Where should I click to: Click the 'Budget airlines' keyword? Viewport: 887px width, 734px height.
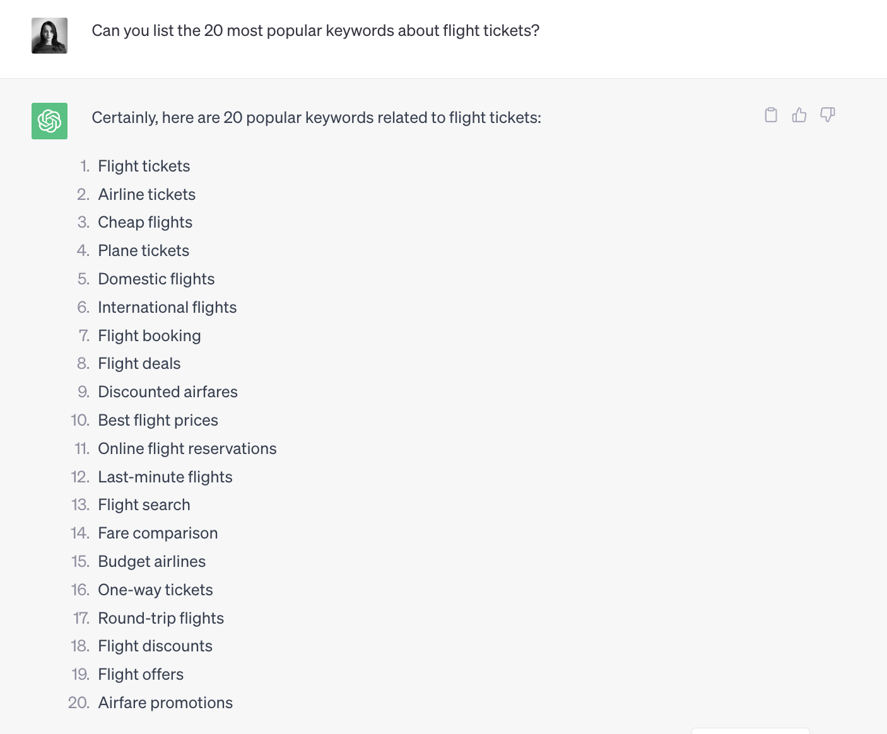(x=152, y=562)
